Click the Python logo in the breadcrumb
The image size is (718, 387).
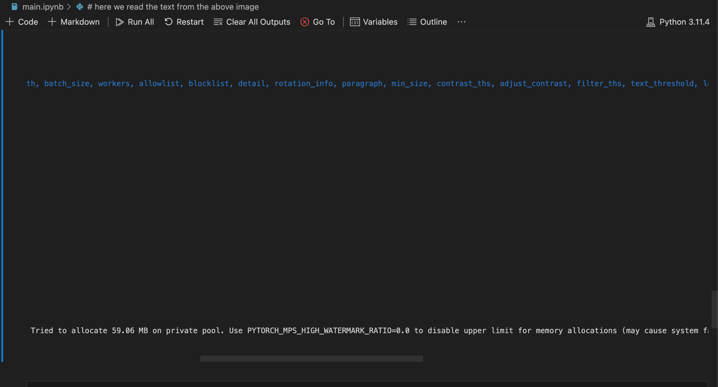click(79, 7)
